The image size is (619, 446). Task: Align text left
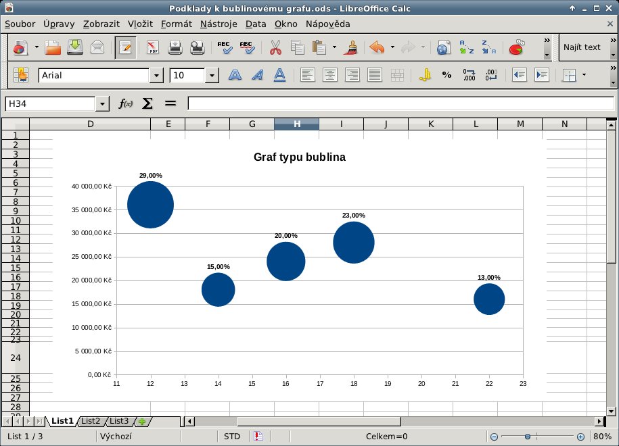308,75
